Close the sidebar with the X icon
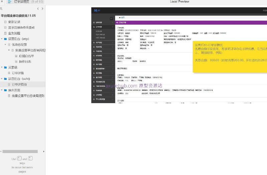The height and width of the screenshot is (175, 267). point(2,1)
